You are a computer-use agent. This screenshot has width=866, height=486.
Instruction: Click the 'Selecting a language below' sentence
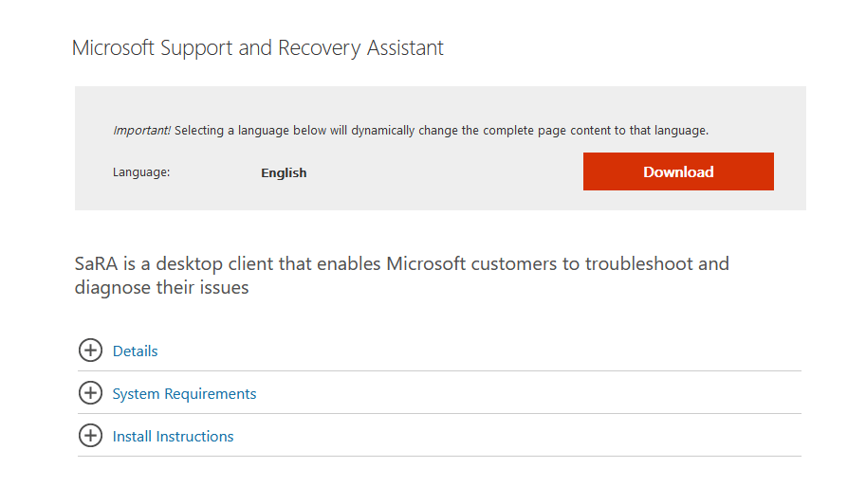point(441,130)
